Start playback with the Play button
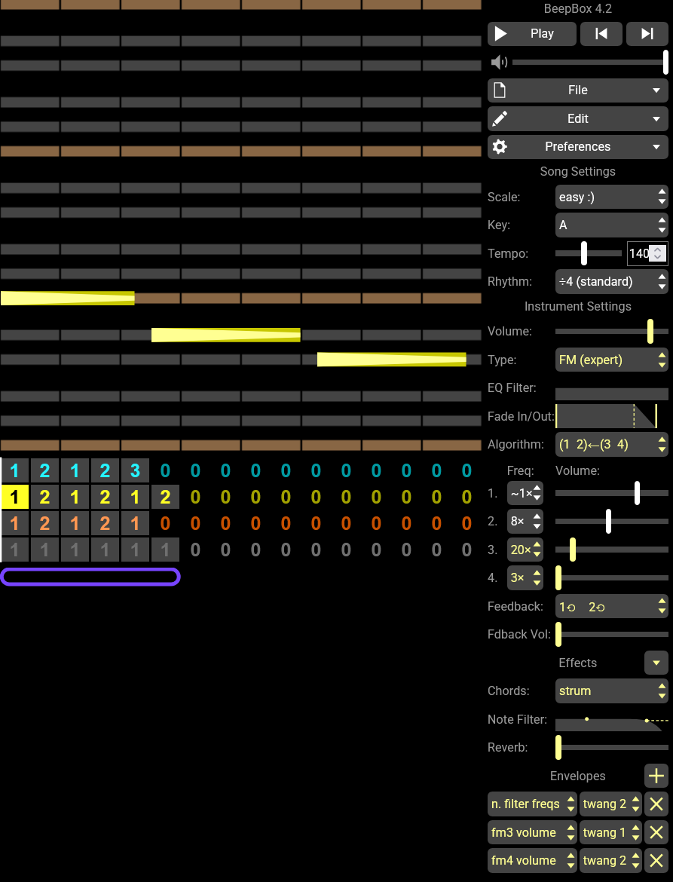 (532, 34)
